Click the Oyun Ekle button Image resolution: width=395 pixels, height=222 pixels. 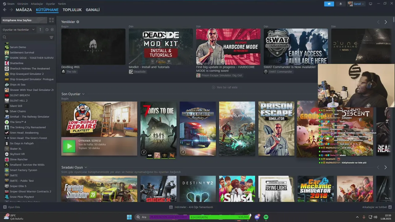[x=11, y=207]
